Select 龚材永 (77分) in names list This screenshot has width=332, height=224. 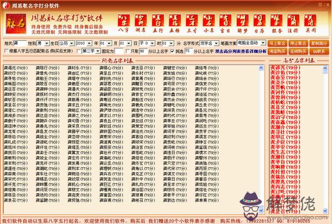(80, 68)
